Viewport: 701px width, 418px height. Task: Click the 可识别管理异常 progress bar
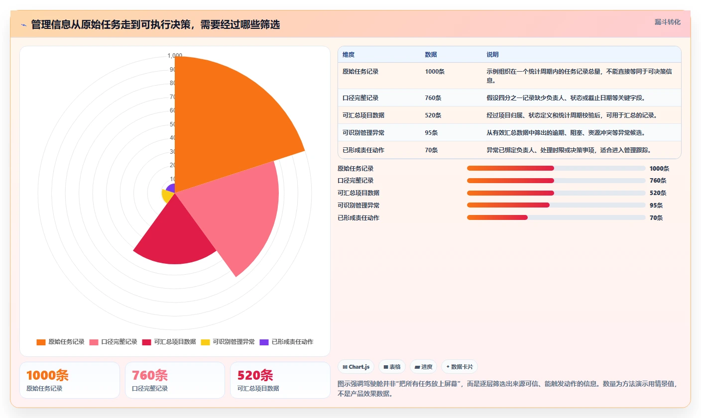556,205
